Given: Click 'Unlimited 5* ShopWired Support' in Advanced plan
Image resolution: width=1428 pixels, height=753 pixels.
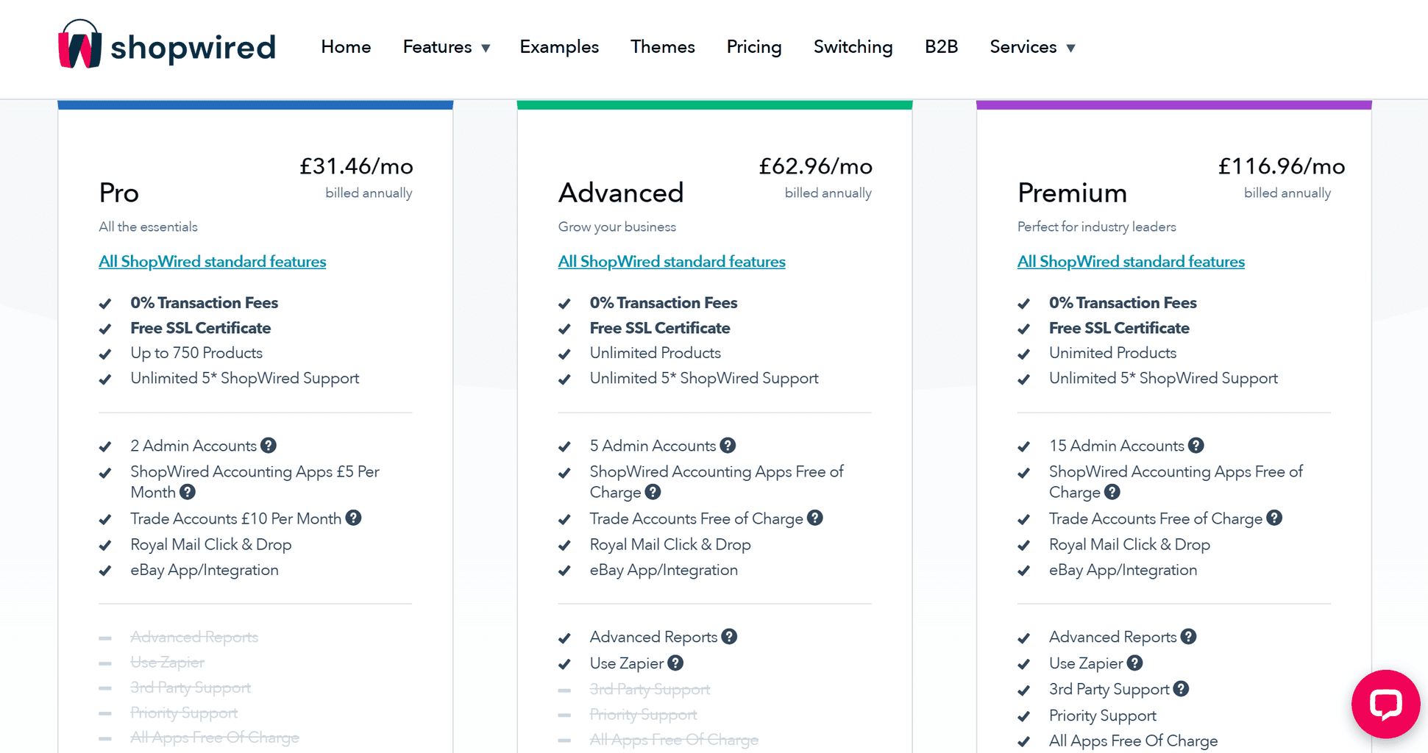Looking at the screenshot, I should pyautogui.click(x=704, y=378).
